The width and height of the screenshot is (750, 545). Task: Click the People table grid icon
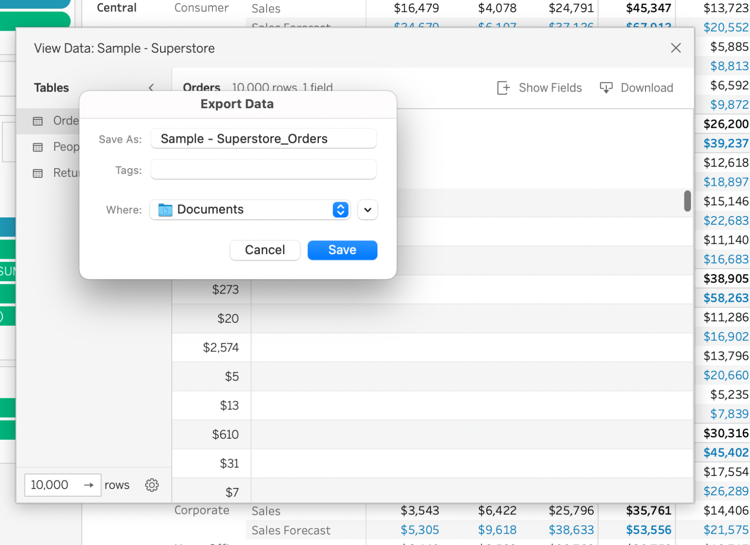coord(39,147)
